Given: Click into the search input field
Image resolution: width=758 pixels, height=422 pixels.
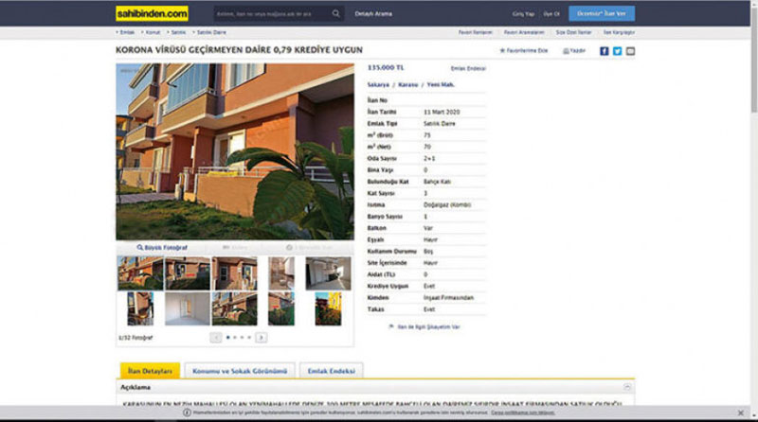Looking at the screenshot, I should click(274, 14).
